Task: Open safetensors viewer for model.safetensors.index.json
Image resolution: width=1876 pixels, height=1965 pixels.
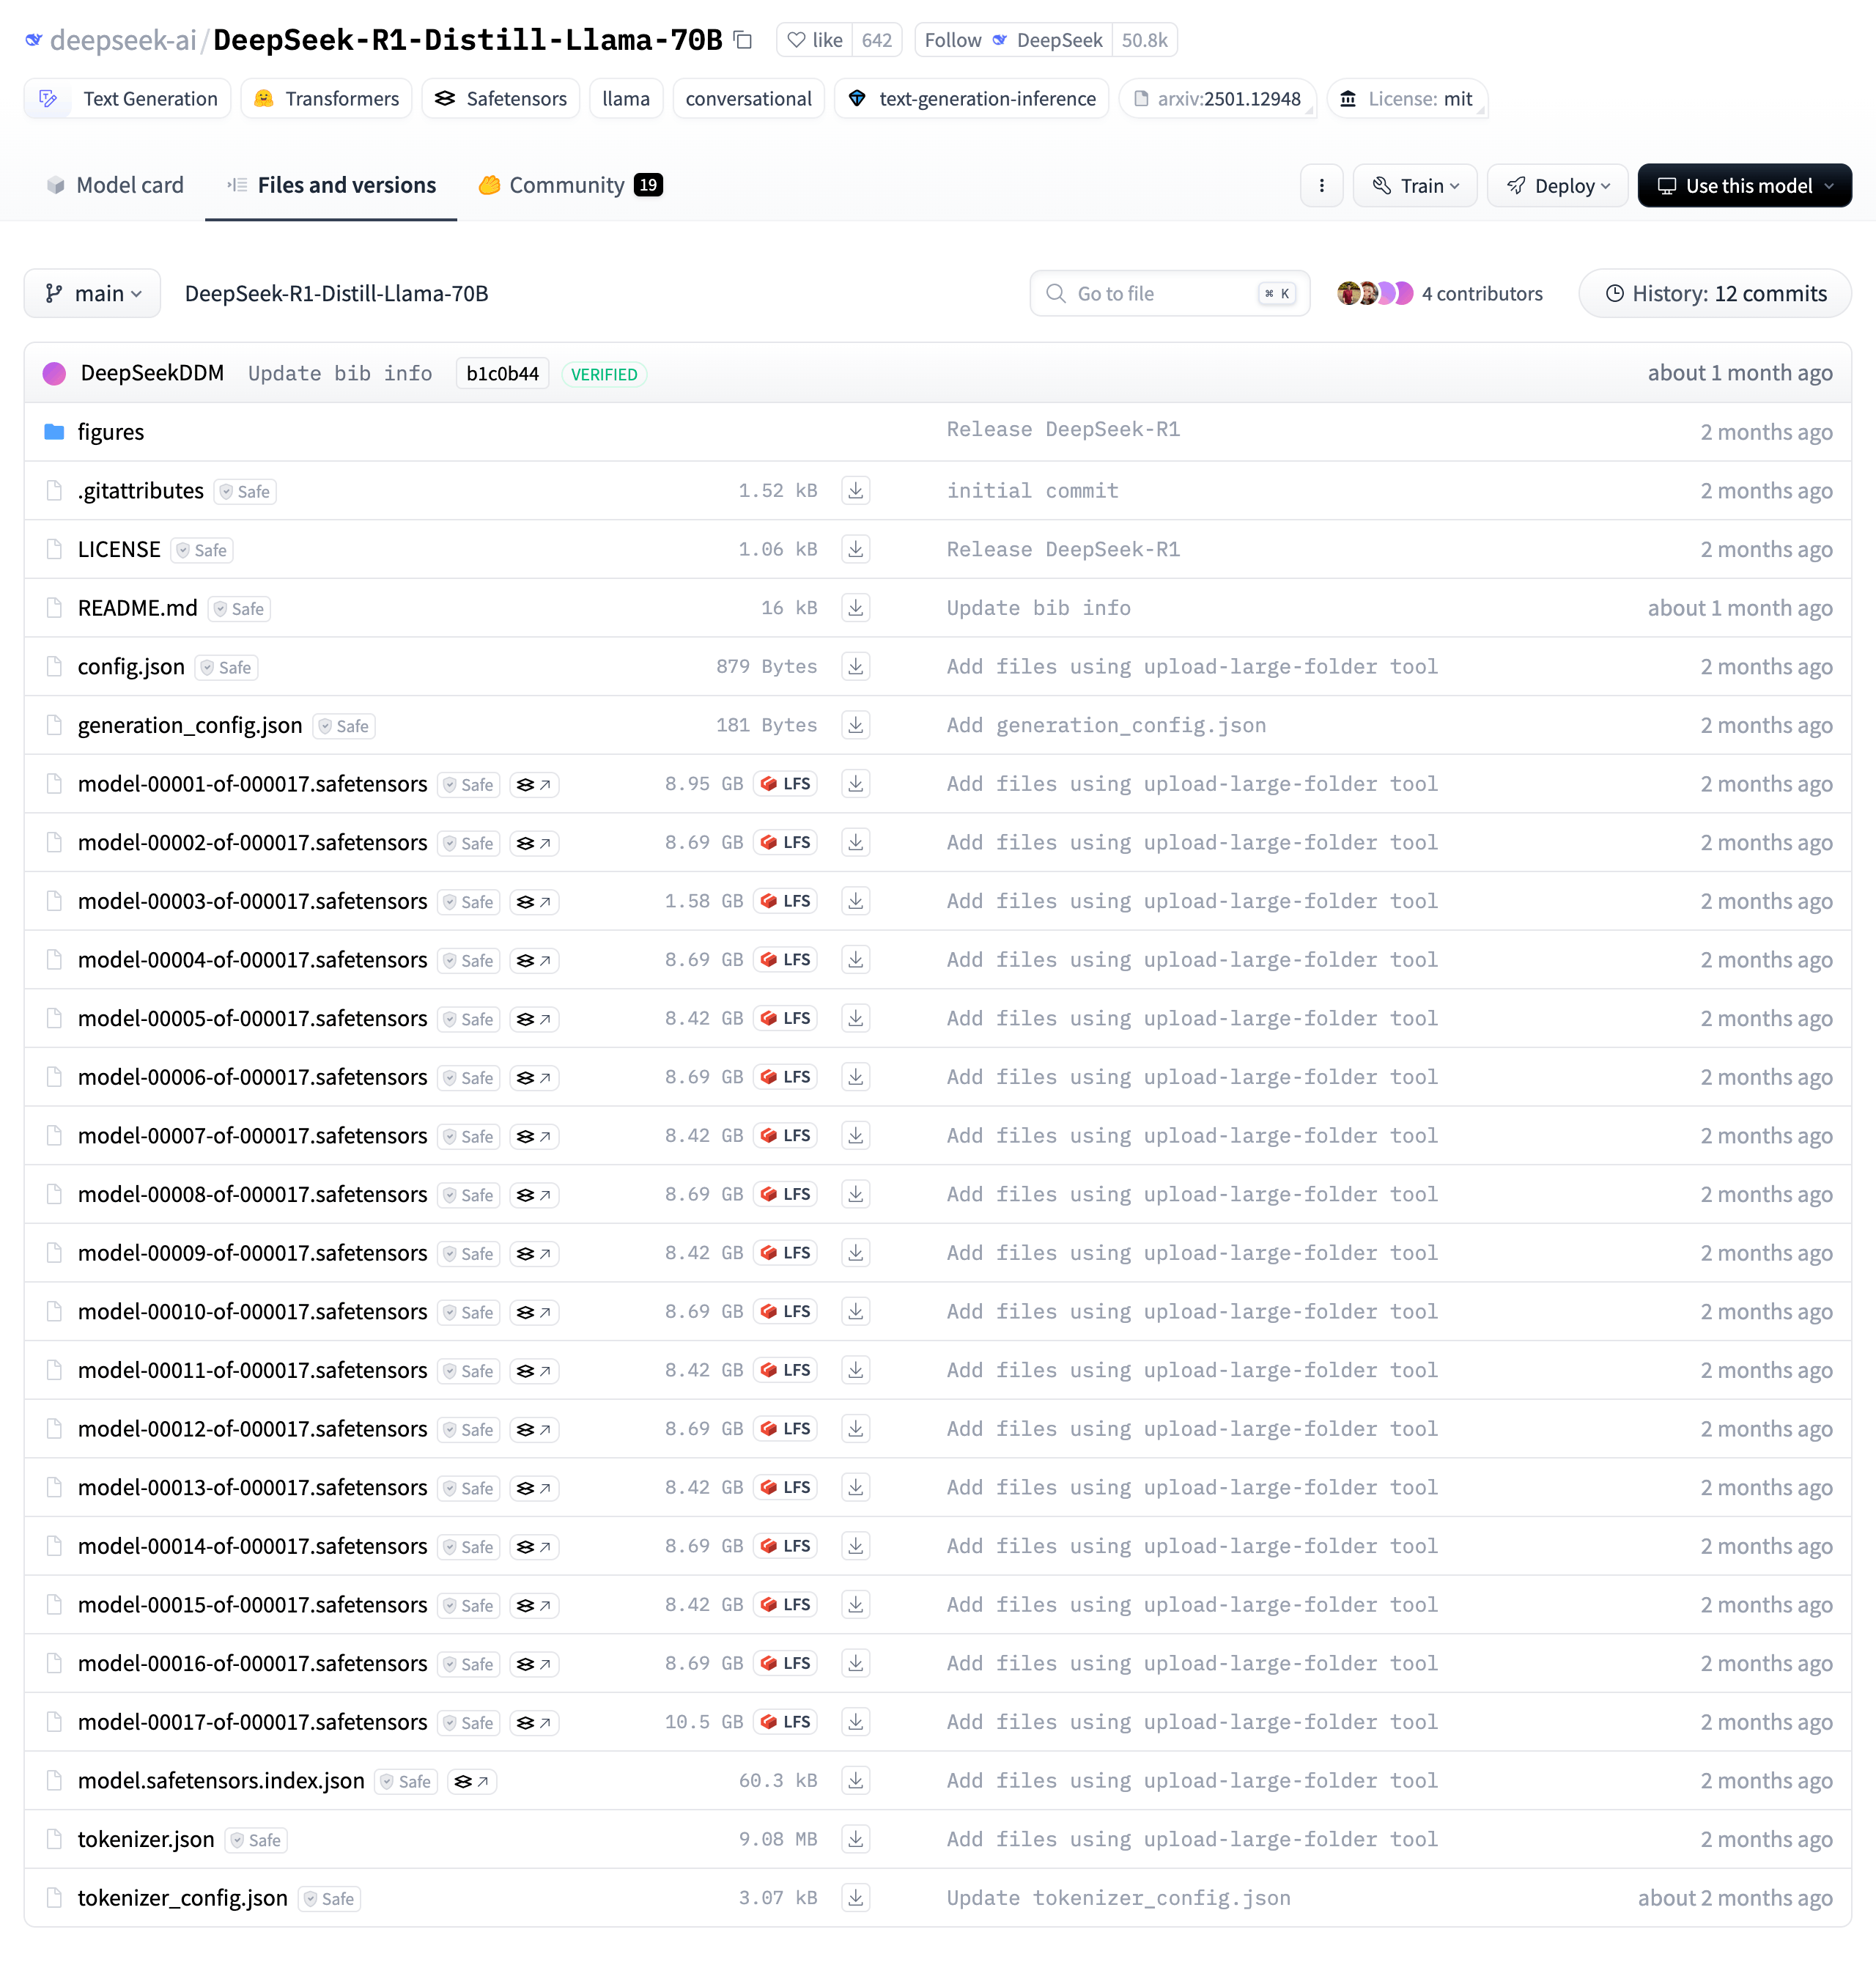Action: [471, 1781]
